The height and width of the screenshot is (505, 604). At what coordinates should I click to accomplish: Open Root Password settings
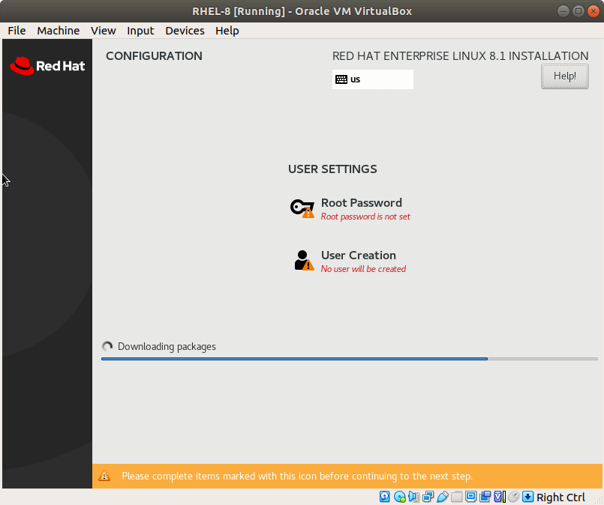pos(350,208)
